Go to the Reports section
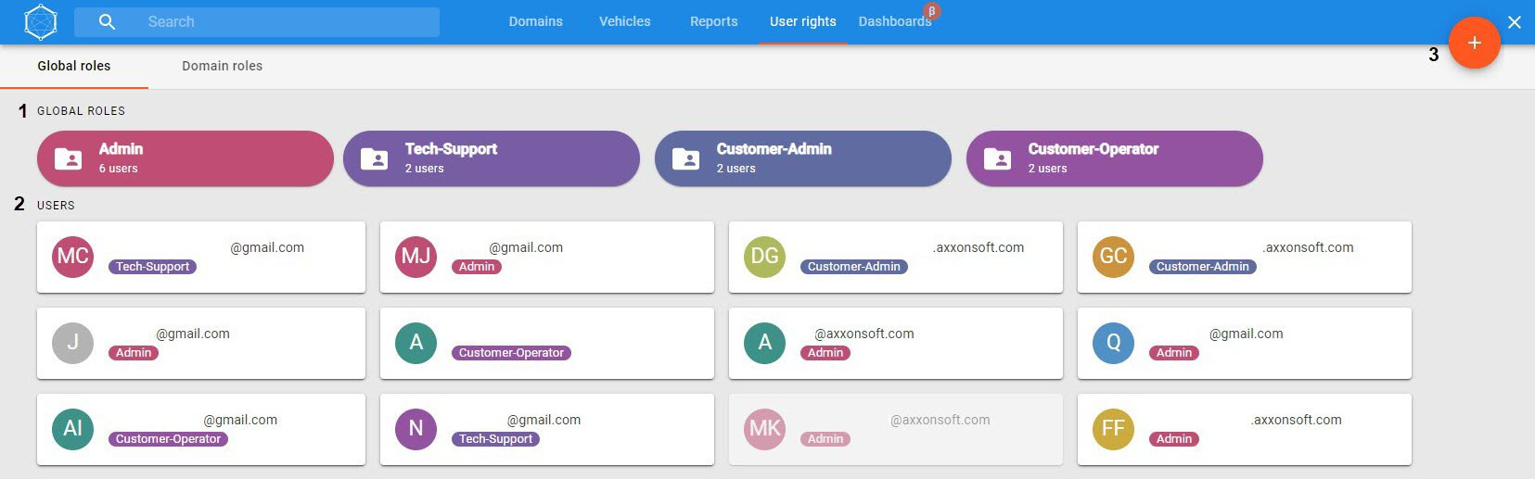This screenshot has width=1535, height=479. 713,21
